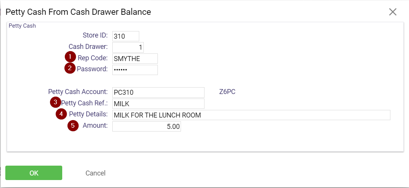Select the Petty Cash Account field PC310
This screenshot has height=188, width=409.
coord(158,92)
